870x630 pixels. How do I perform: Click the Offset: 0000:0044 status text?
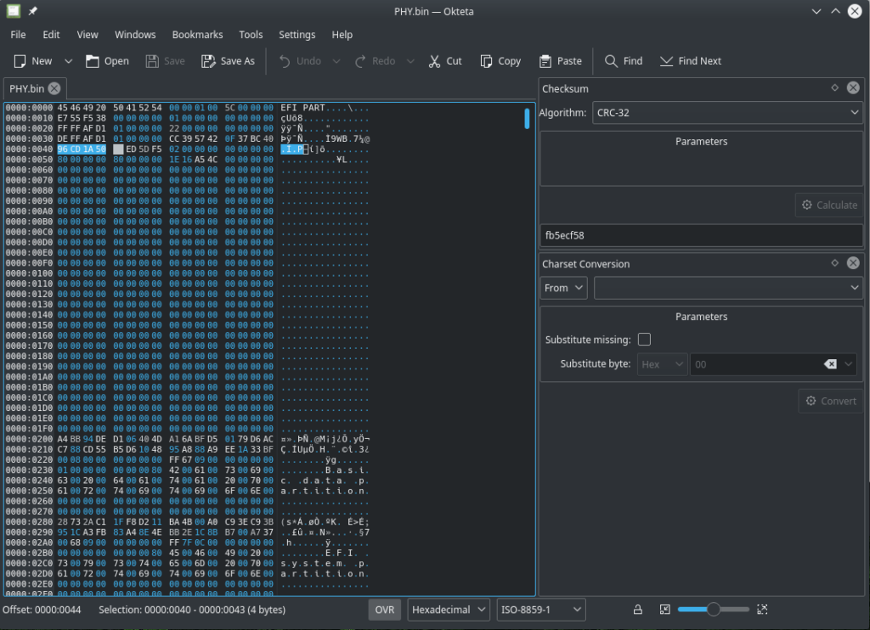click(42, 610)
